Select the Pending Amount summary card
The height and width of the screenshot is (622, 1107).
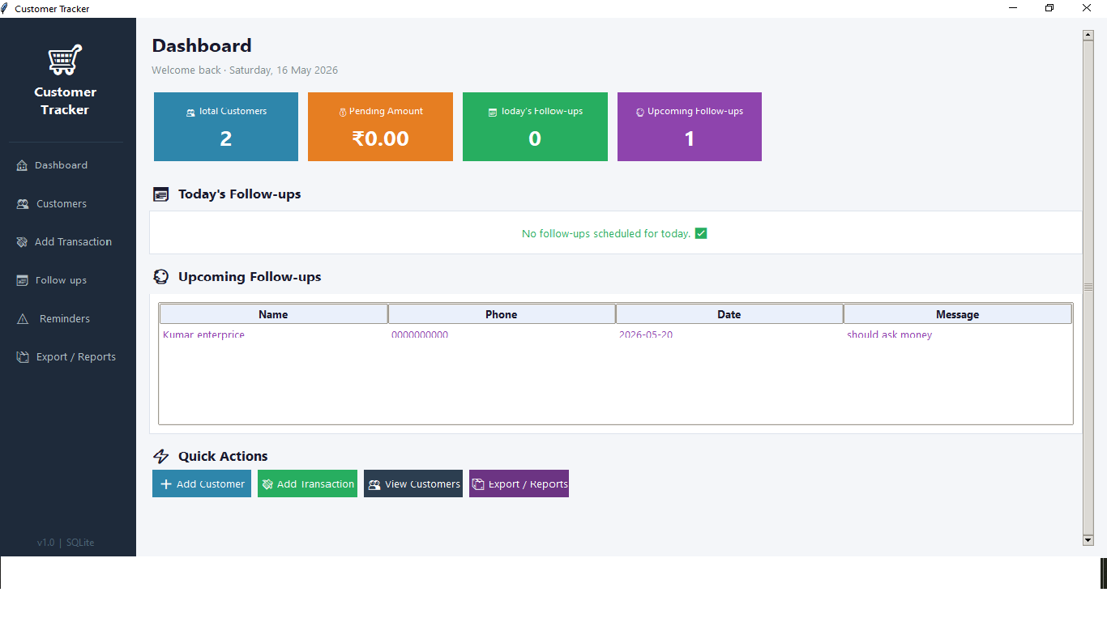[380, 126]
